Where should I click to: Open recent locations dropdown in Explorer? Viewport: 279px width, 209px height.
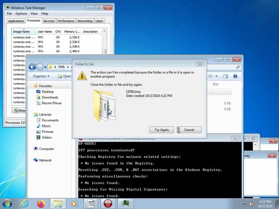pyautogui.click(x=46, y=67)
